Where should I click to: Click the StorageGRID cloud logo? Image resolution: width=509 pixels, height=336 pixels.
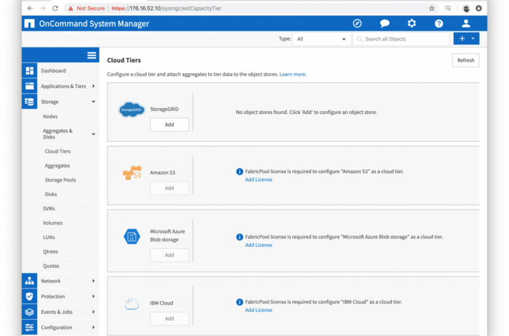(x=131, y=110)
